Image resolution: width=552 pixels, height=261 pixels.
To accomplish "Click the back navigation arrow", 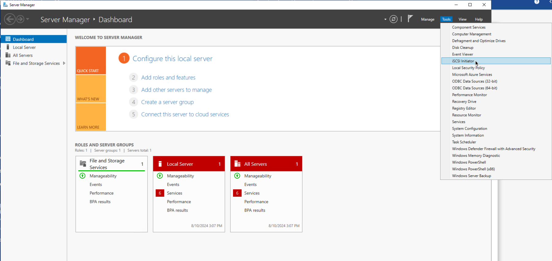I will click(10, 19).
